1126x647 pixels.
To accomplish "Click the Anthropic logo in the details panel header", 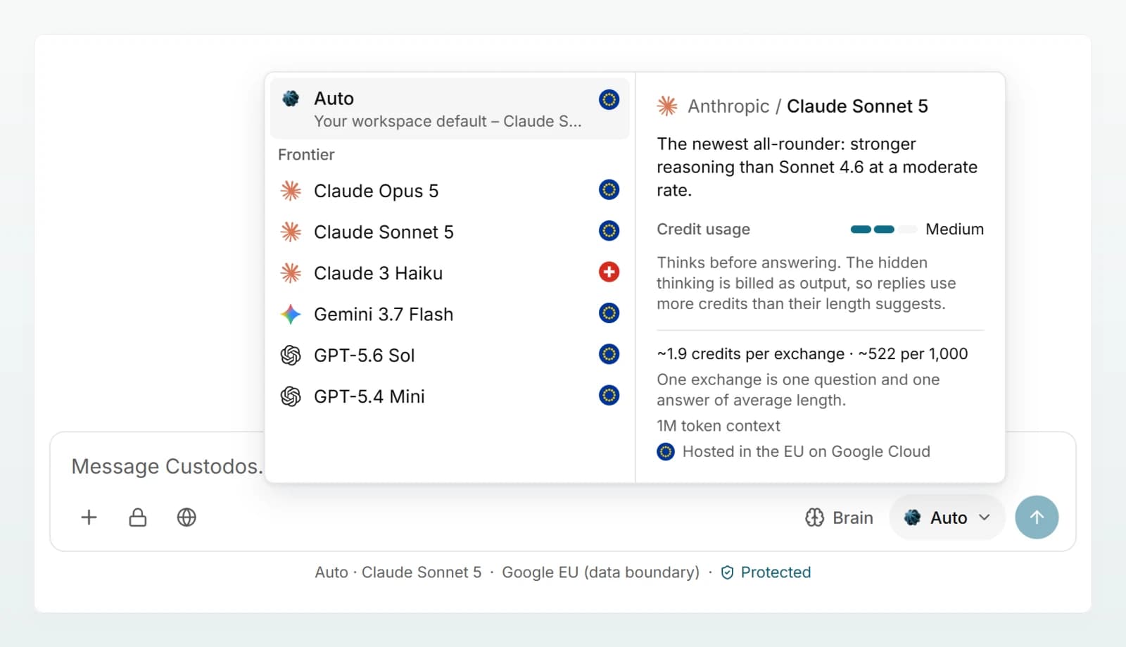I will [667, 106].
